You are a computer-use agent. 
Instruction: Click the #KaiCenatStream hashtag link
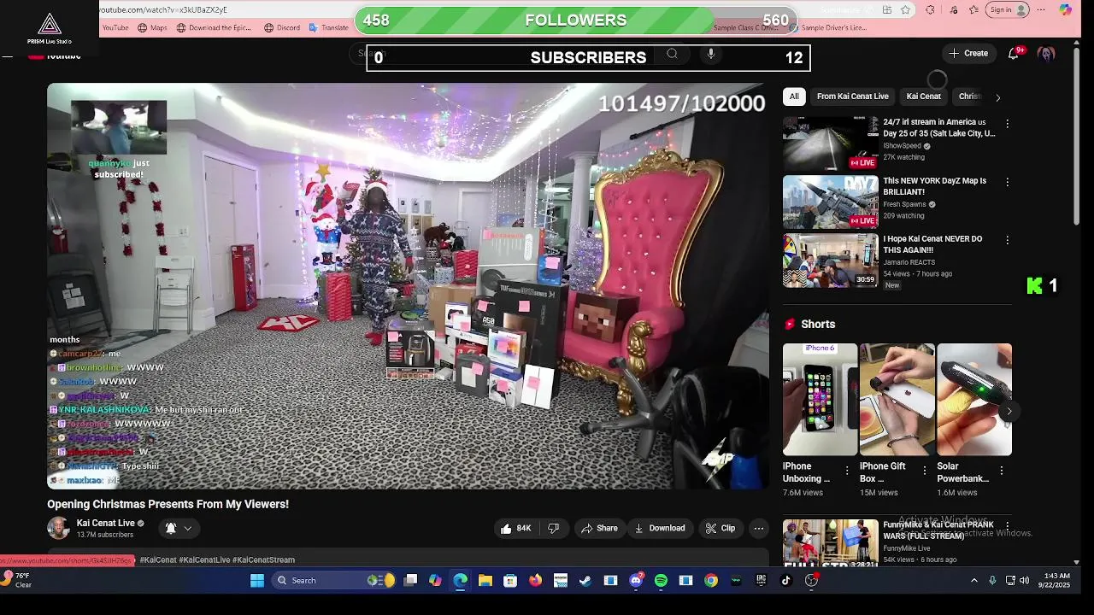(263, 559)
